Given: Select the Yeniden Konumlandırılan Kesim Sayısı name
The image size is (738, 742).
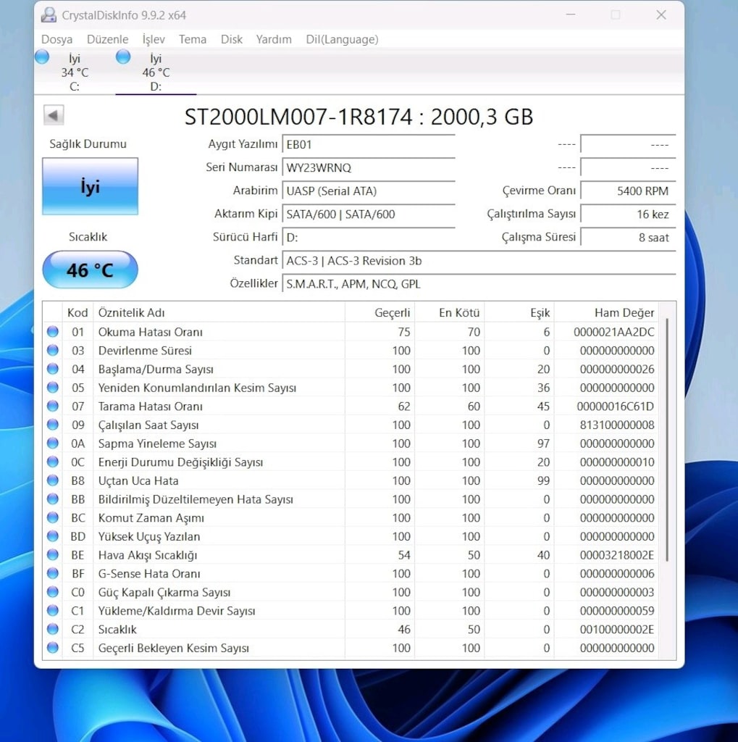Looking at the screenshot, I should coord(197,388).
